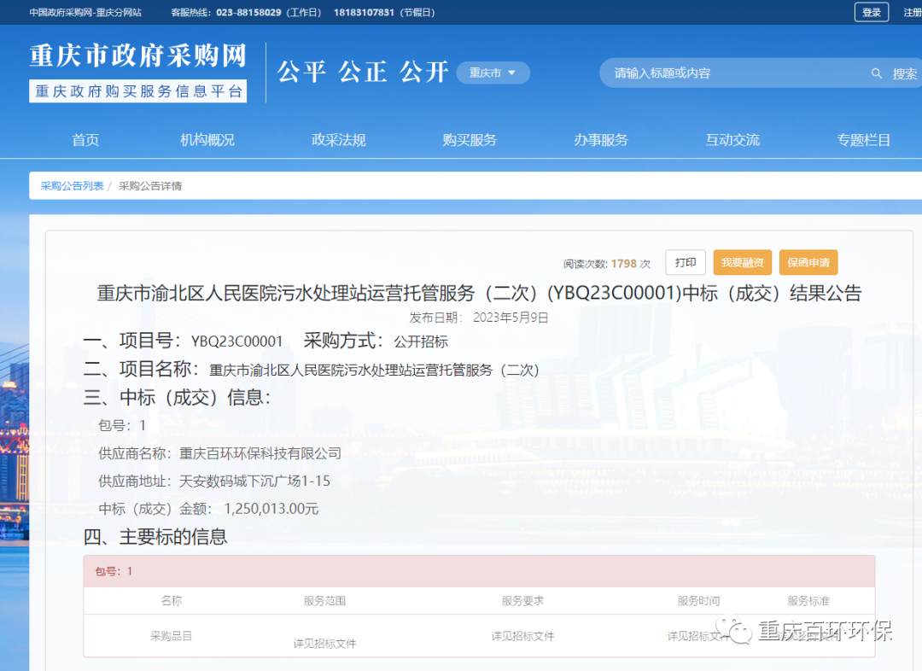The image size is (922, 671).
Task: Open the 重庆市 region dropdown
Action: [493, 73]
